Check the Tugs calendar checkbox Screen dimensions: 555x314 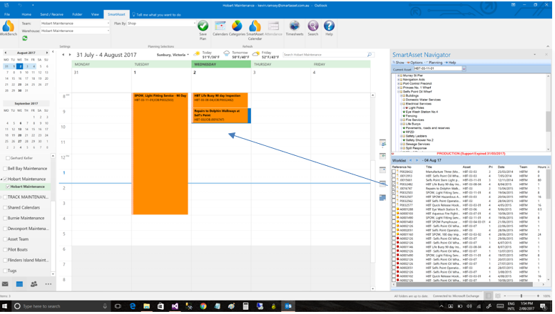click(5, 271)
